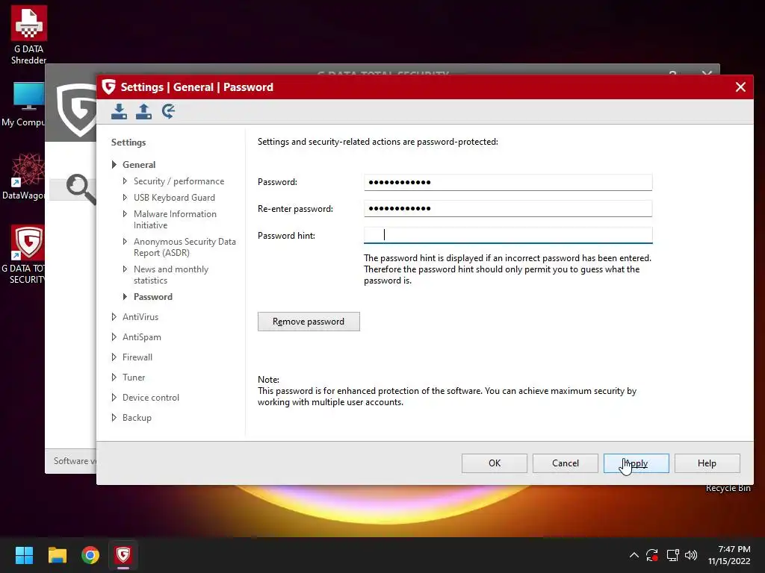765x573 pixels.
Task: Close the Settings dialog with X
Action: (x=740, y=87)
